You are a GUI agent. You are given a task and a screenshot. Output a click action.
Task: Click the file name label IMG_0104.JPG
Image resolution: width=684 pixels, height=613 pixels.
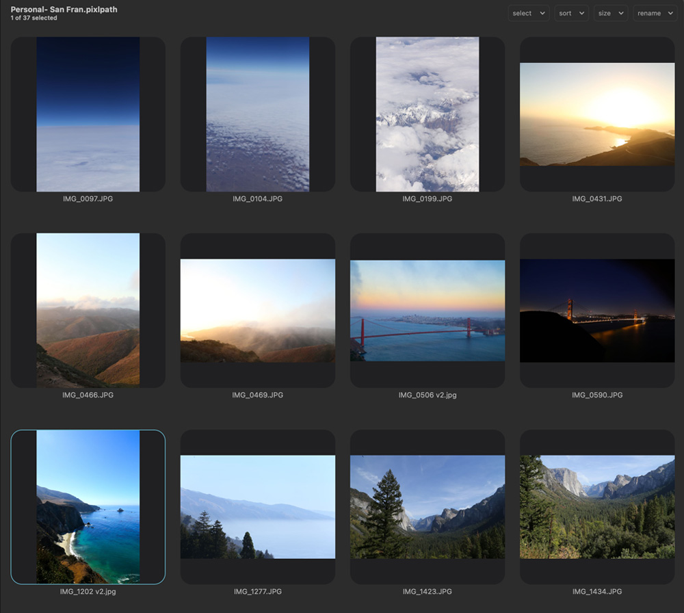click(x=258, y=198)
